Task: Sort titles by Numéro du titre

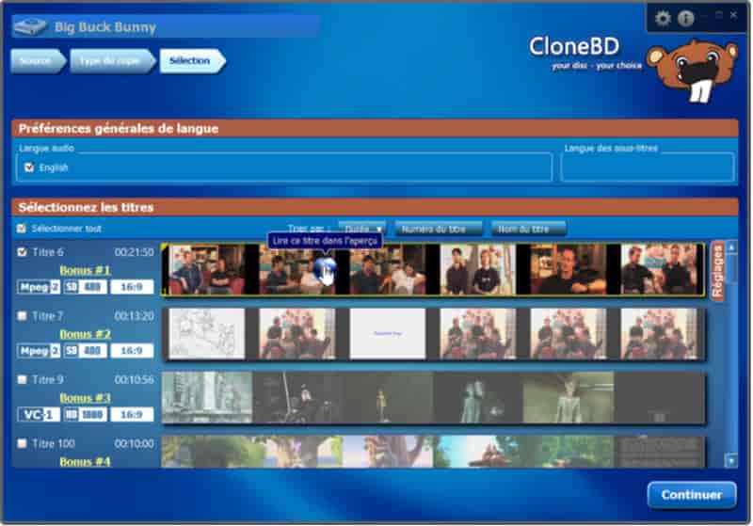Action: [439, 229]
